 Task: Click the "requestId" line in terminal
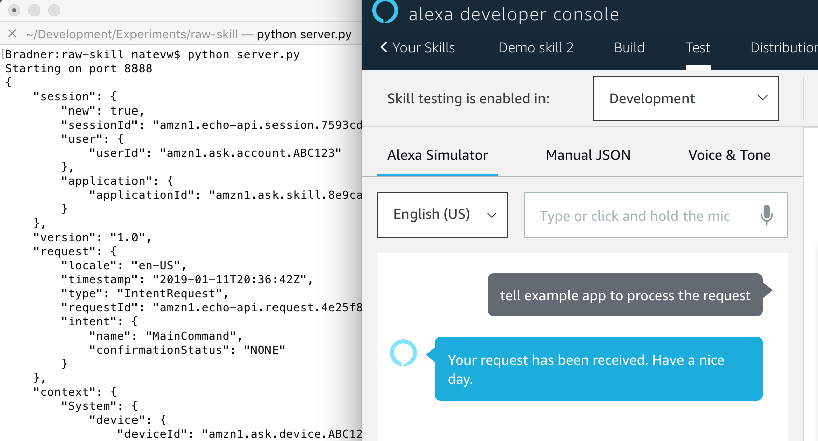pyautogui.click(x=211, y=308)
